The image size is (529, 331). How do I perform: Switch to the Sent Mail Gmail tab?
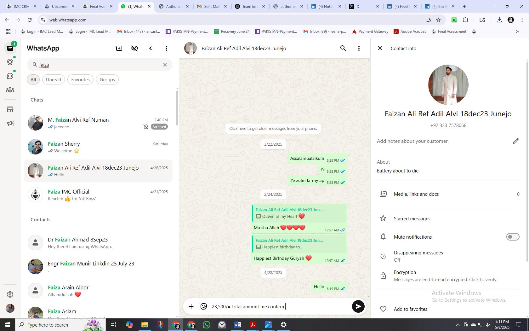[212, 6]
